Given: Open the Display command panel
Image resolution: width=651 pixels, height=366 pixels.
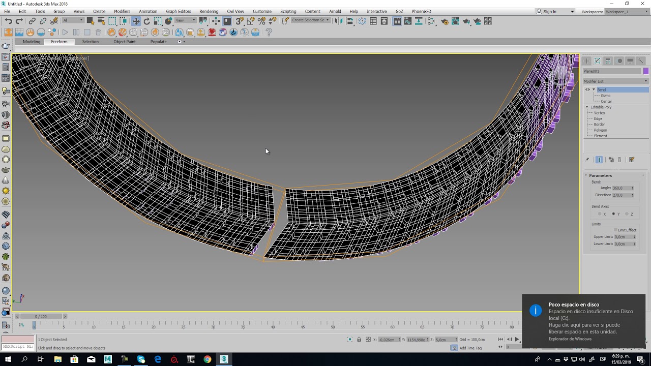Looking at the screenshot, I should (x=630, y=60).
